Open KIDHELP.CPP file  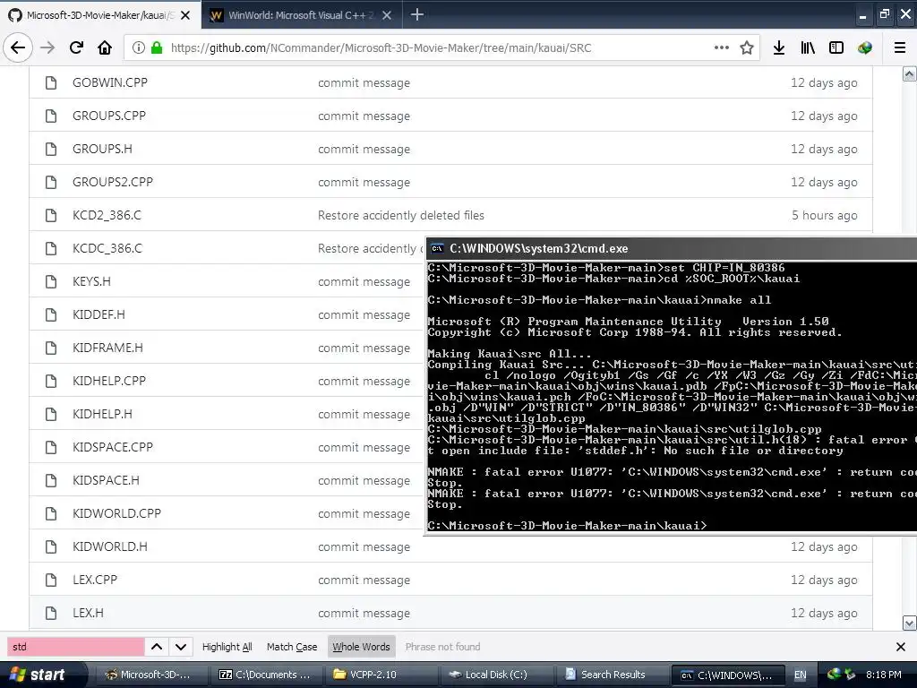pyautogui.click(x=108, y=381)
